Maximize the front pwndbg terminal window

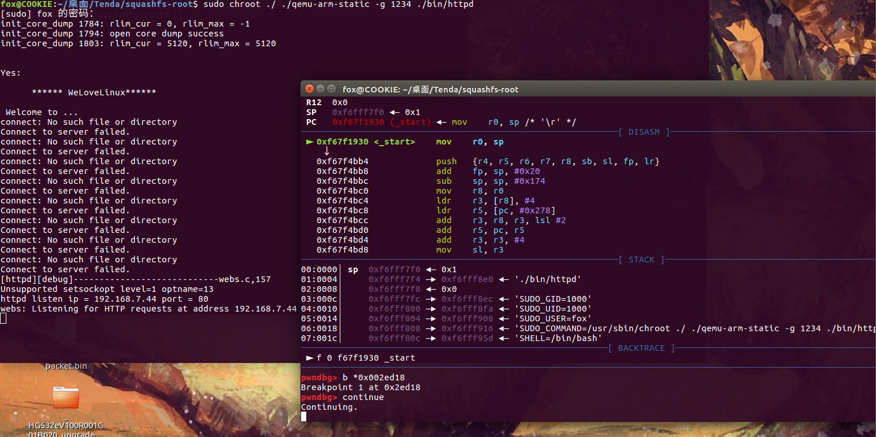(x=331, y=89)
